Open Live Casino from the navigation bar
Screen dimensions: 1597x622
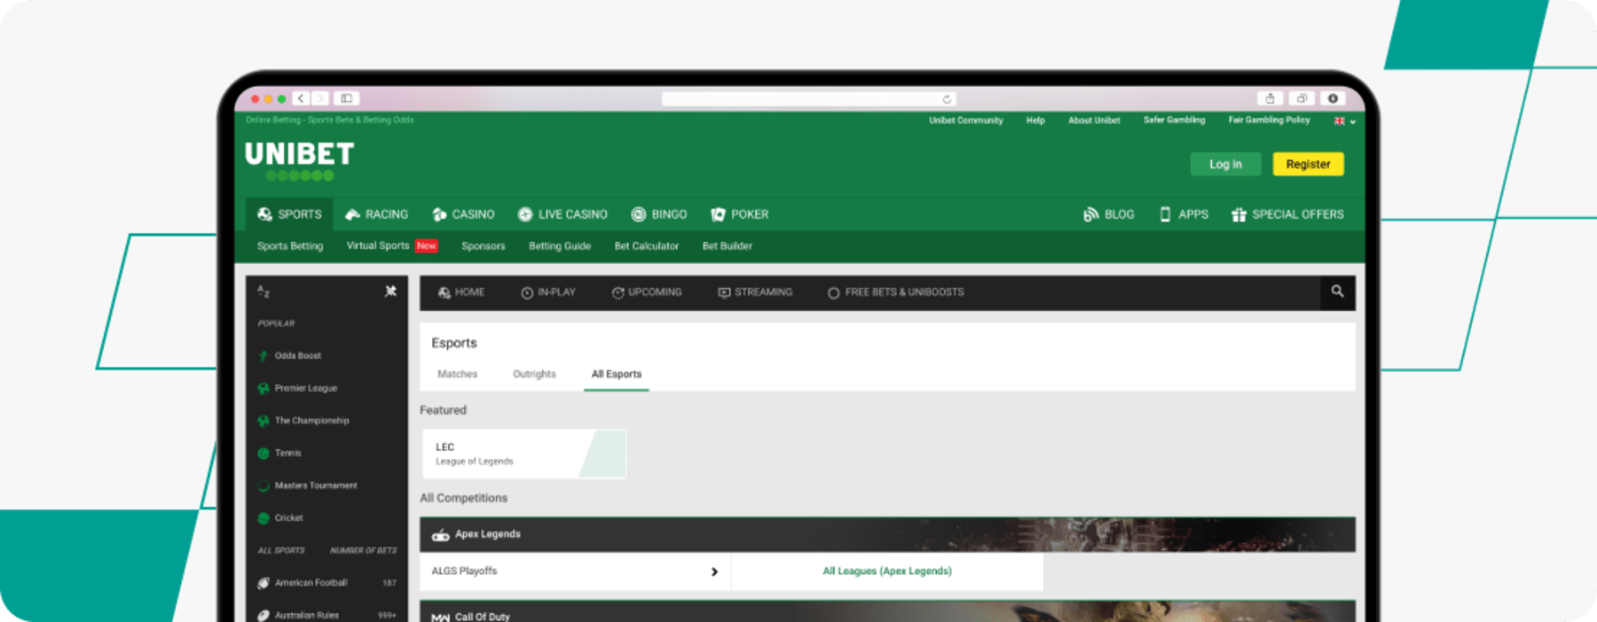tap(562, 214)
